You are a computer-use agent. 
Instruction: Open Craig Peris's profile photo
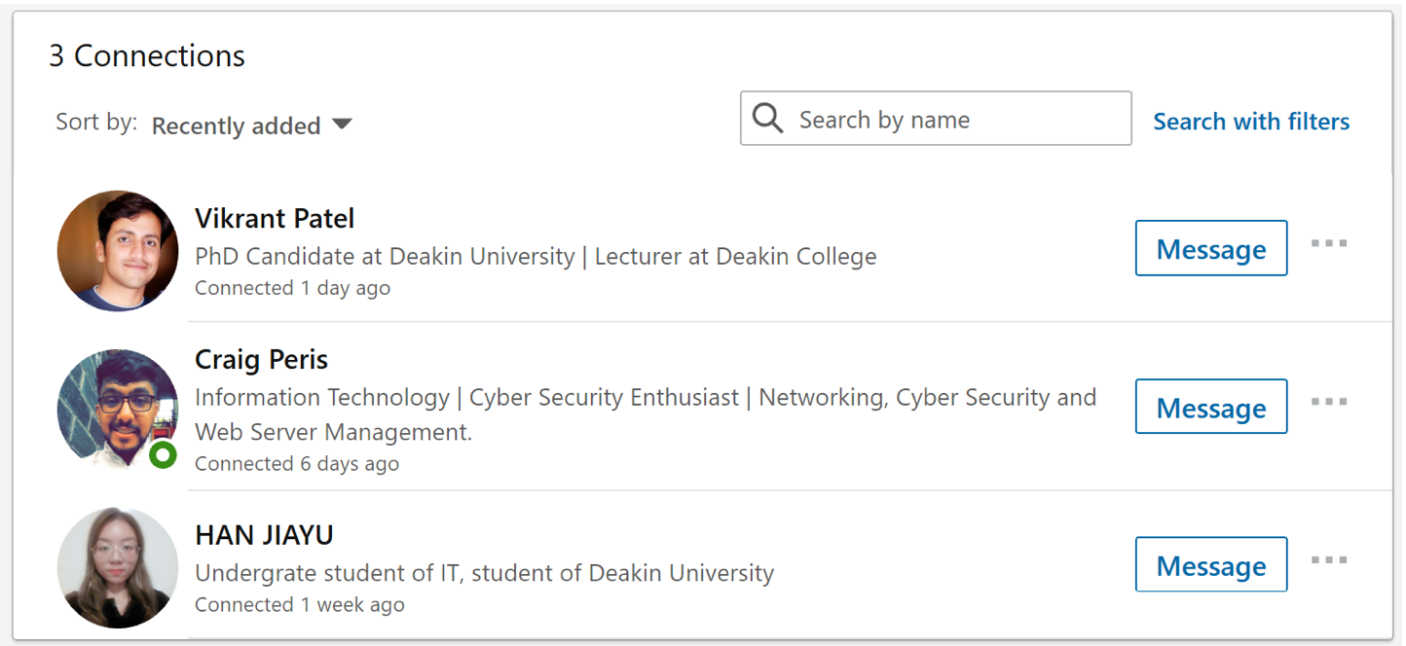coord(118,409)
